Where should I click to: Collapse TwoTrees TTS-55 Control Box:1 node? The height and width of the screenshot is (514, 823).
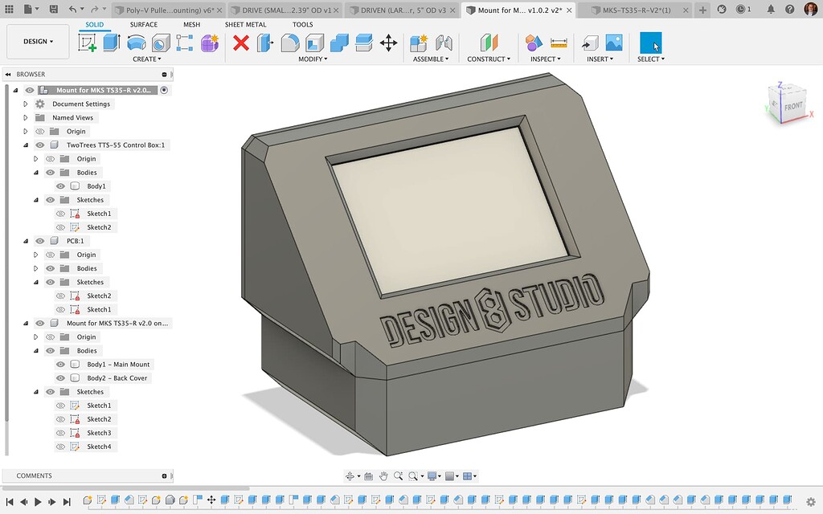click(x=25, y=145)
